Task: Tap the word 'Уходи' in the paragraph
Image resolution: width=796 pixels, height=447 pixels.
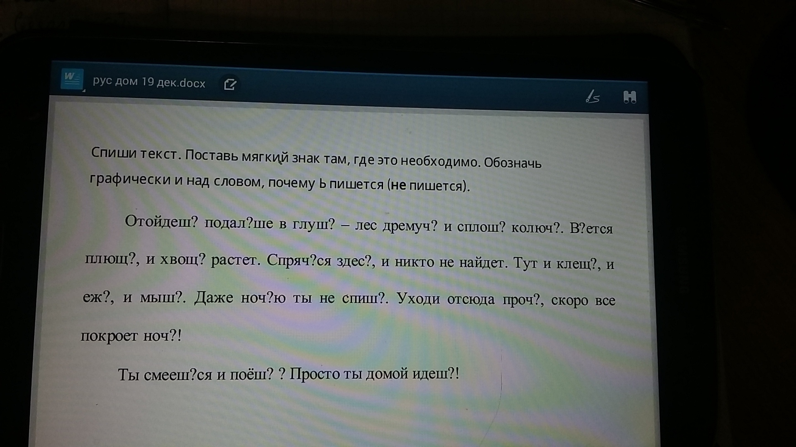Action: 418,298
